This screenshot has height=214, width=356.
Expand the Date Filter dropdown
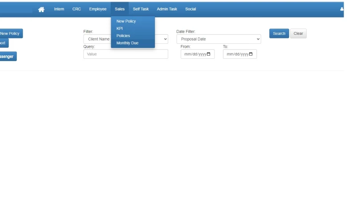pyautogui.click(x=218, y=39)
